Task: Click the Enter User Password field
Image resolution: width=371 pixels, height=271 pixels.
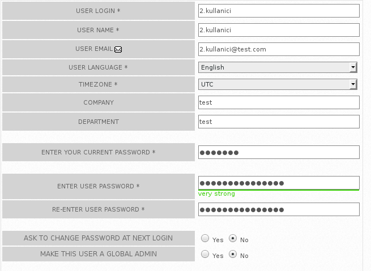Action: point(279,183)
